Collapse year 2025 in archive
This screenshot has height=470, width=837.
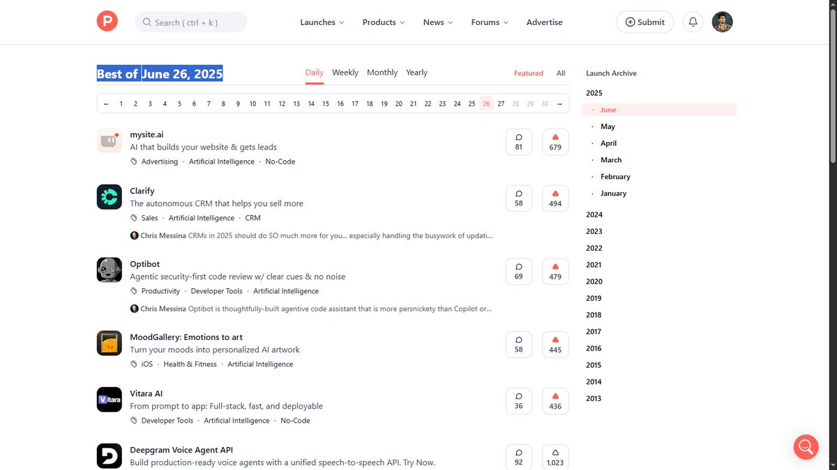(x=594, y=93)
